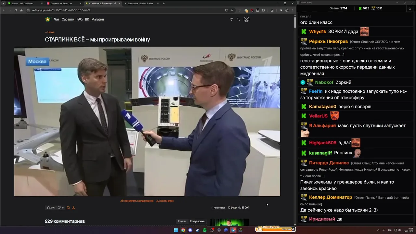
Task: Open the recommended video thumbnail below
Action: (229, 222)
